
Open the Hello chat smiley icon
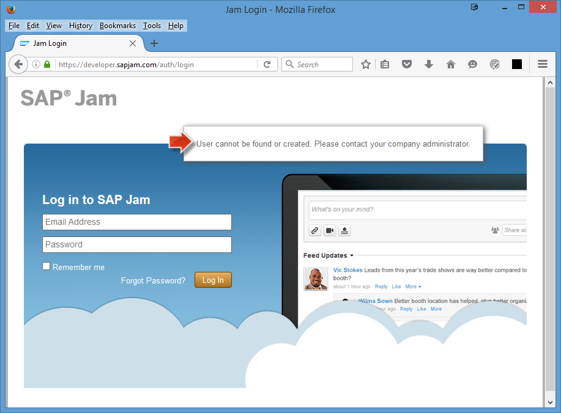point(473,64)
